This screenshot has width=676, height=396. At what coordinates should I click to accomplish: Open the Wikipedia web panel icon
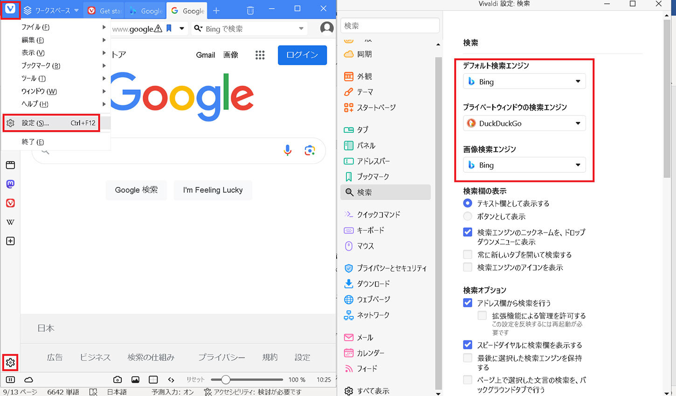pyautogui.click(x=10, y=222)
